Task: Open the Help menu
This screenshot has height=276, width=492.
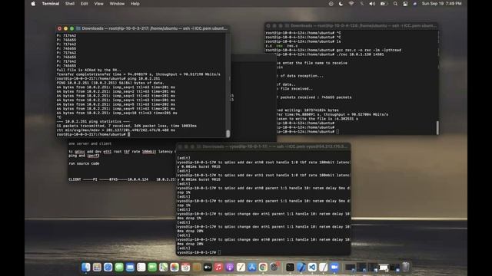Action: (135, 4)
